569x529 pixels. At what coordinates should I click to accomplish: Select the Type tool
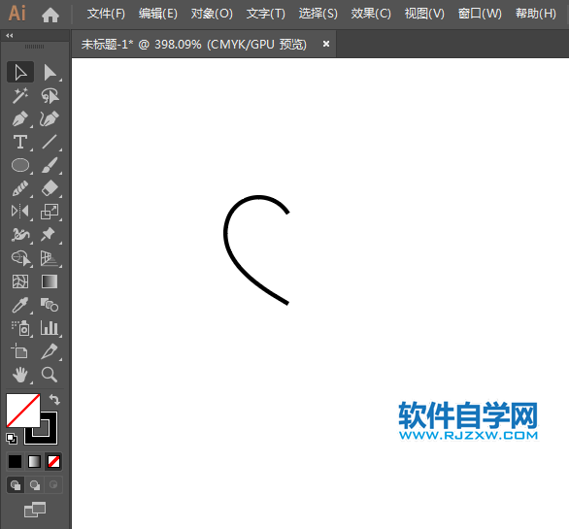pos(20,142)
